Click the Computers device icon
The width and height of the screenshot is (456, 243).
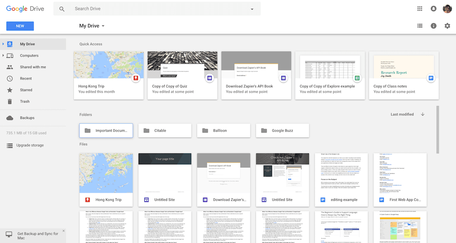10,56
